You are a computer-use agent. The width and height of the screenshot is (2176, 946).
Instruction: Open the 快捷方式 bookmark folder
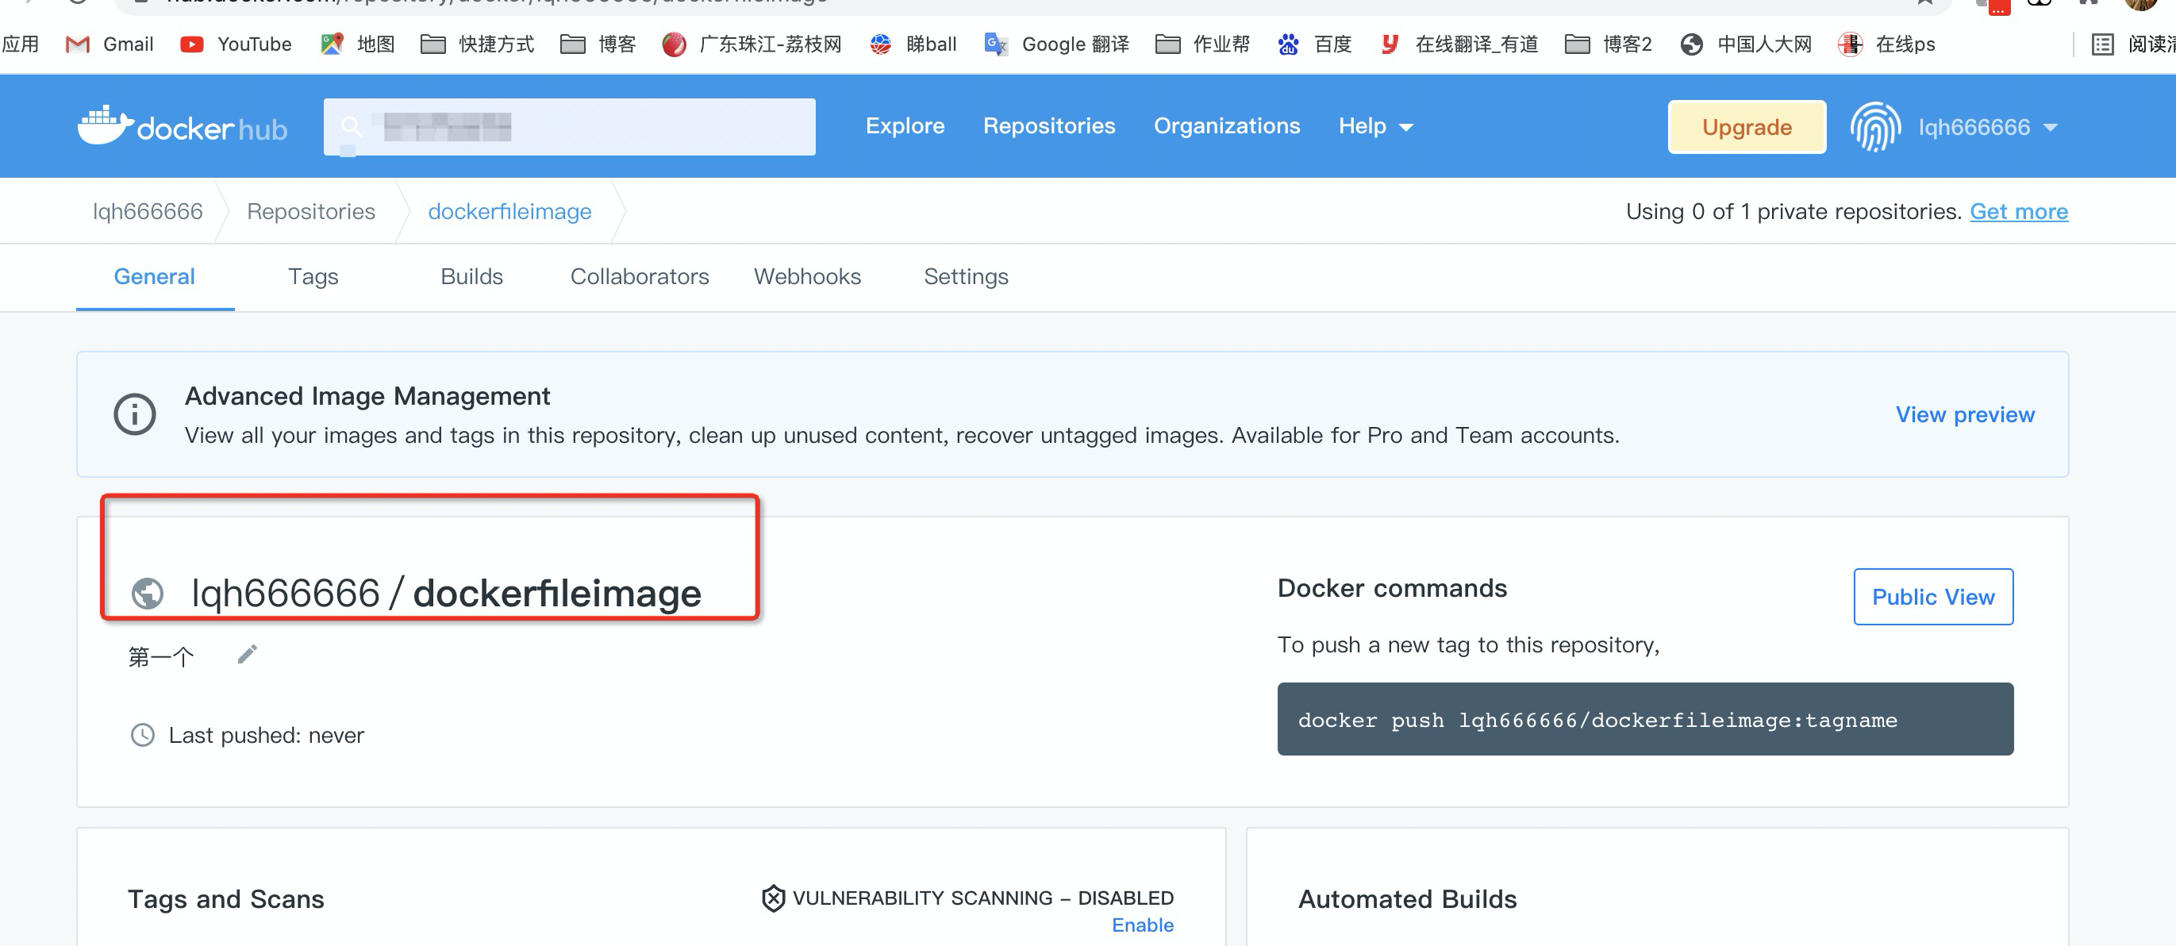(x=477, y=44)
